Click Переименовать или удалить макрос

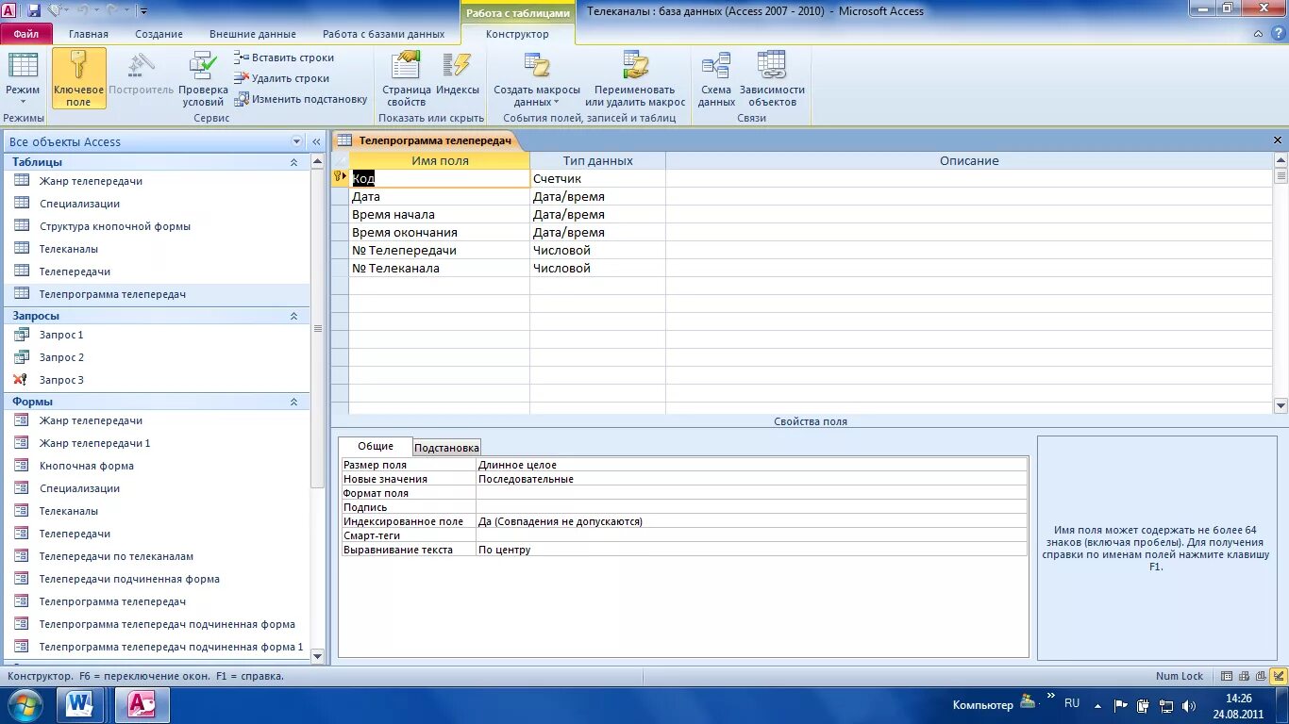635,79
